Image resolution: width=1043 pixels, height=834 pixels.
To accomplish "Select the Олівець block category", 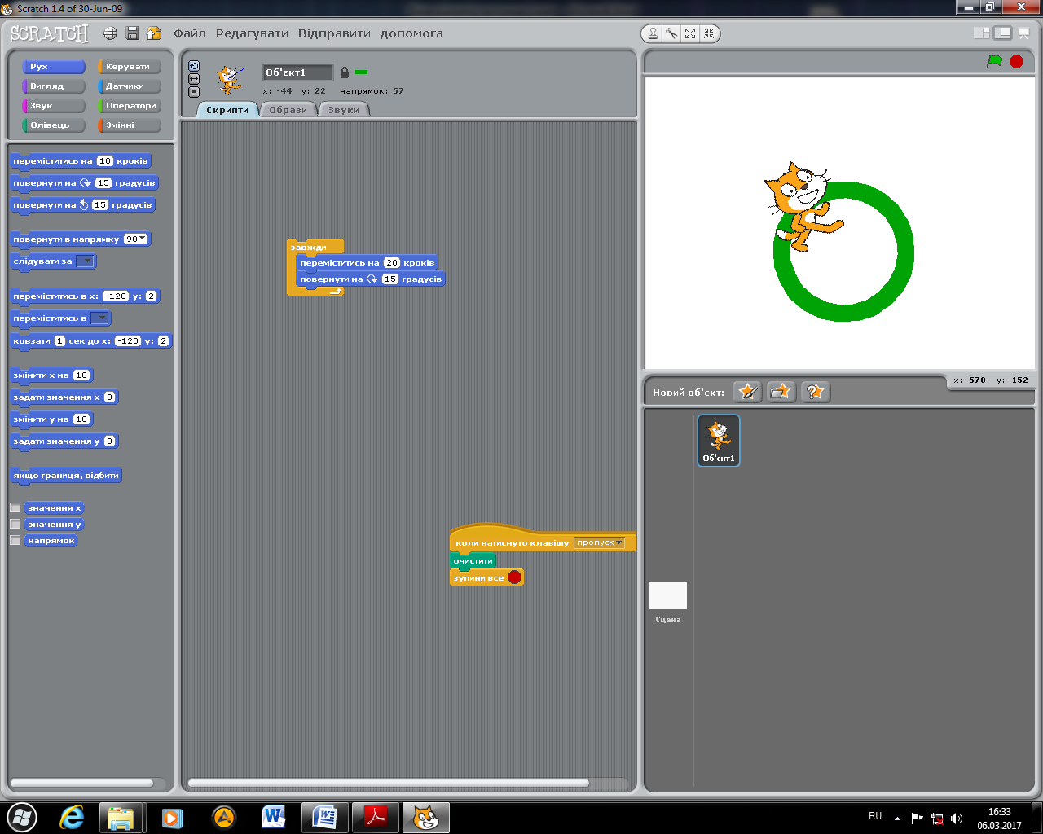I will pos(54,125).
